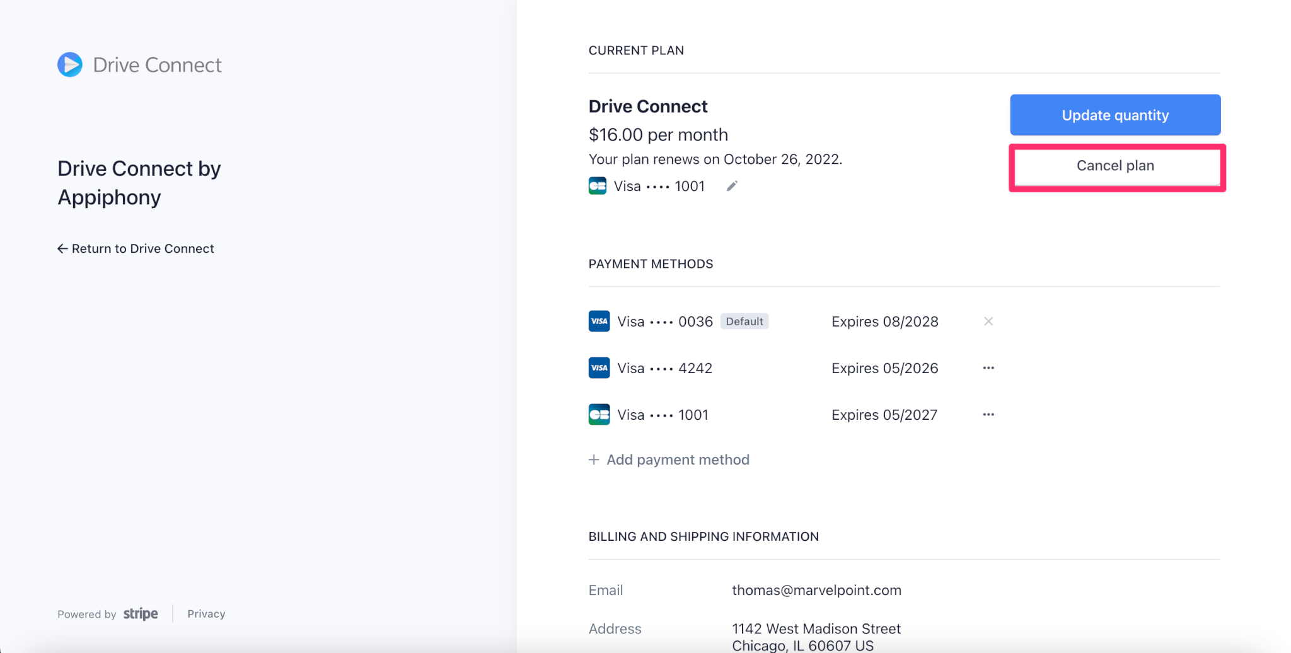Screen dimensions: 1291x653
Task: Click the Visa logo for card 4242
Action: pyautogui.click(x=599, y=368)
